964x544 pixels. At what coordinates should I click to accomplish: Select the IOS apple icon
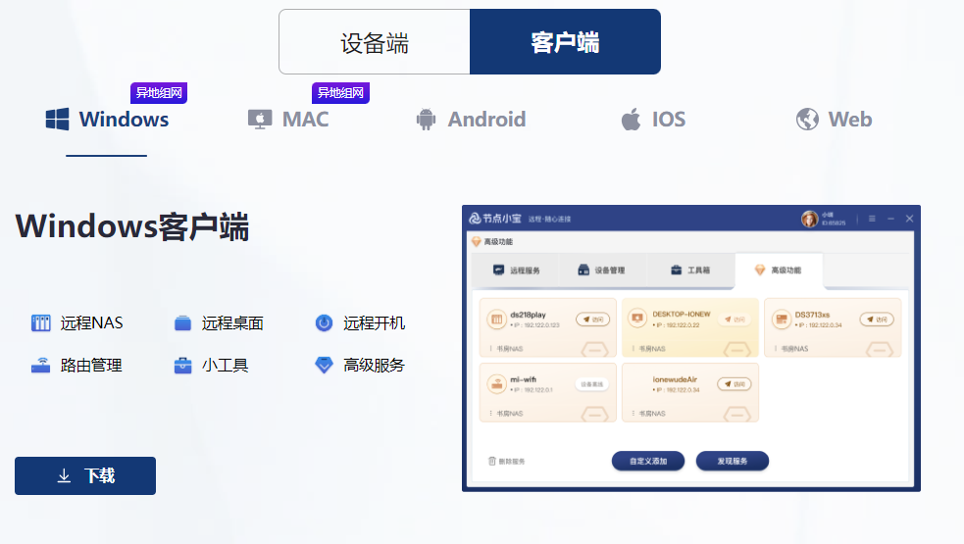click(631, 120)
